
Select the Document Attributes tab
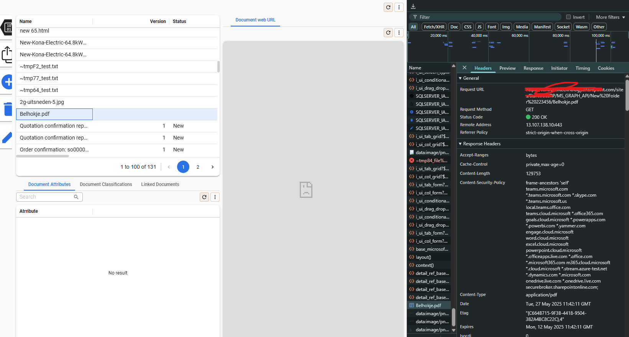click(49, 184)
